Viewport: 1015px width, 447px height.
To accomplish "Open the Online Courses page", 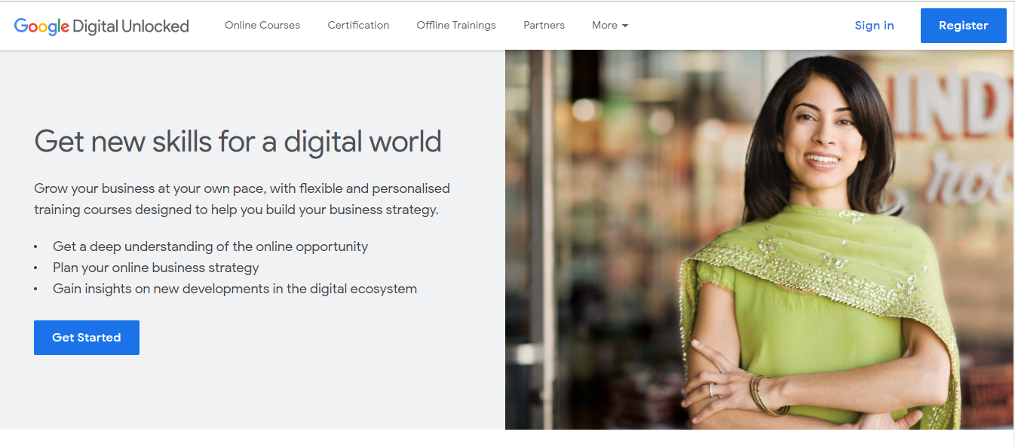I will 262,25.
